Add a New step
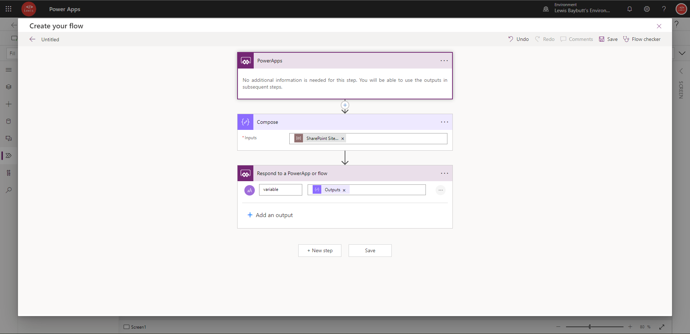The image size is (690, 334). [x=320, y=250]
